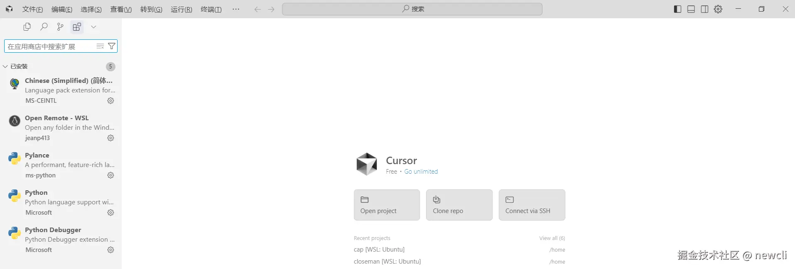This screenshot has height=269, width=795.
Task: Open the 运行(R) menu
Action: pyautogui.click(x=182, y=9)
